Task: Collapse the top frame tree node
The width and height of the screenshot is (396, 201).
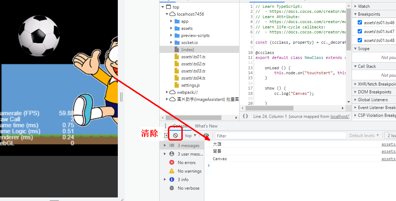Action: pos(163,7)
